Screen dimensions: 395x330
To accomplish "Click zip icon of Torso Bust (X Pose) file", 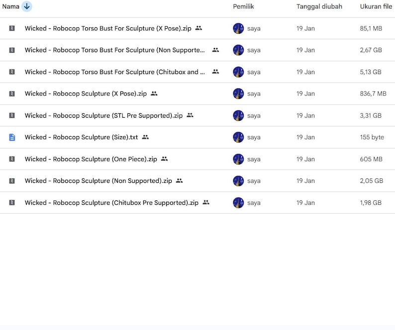I will coord(12,28).
